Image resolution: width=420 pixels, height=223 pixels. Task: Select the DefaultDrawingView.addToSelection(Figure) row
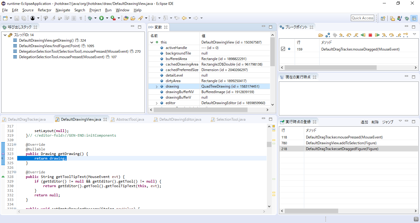(x=349, y=143)
